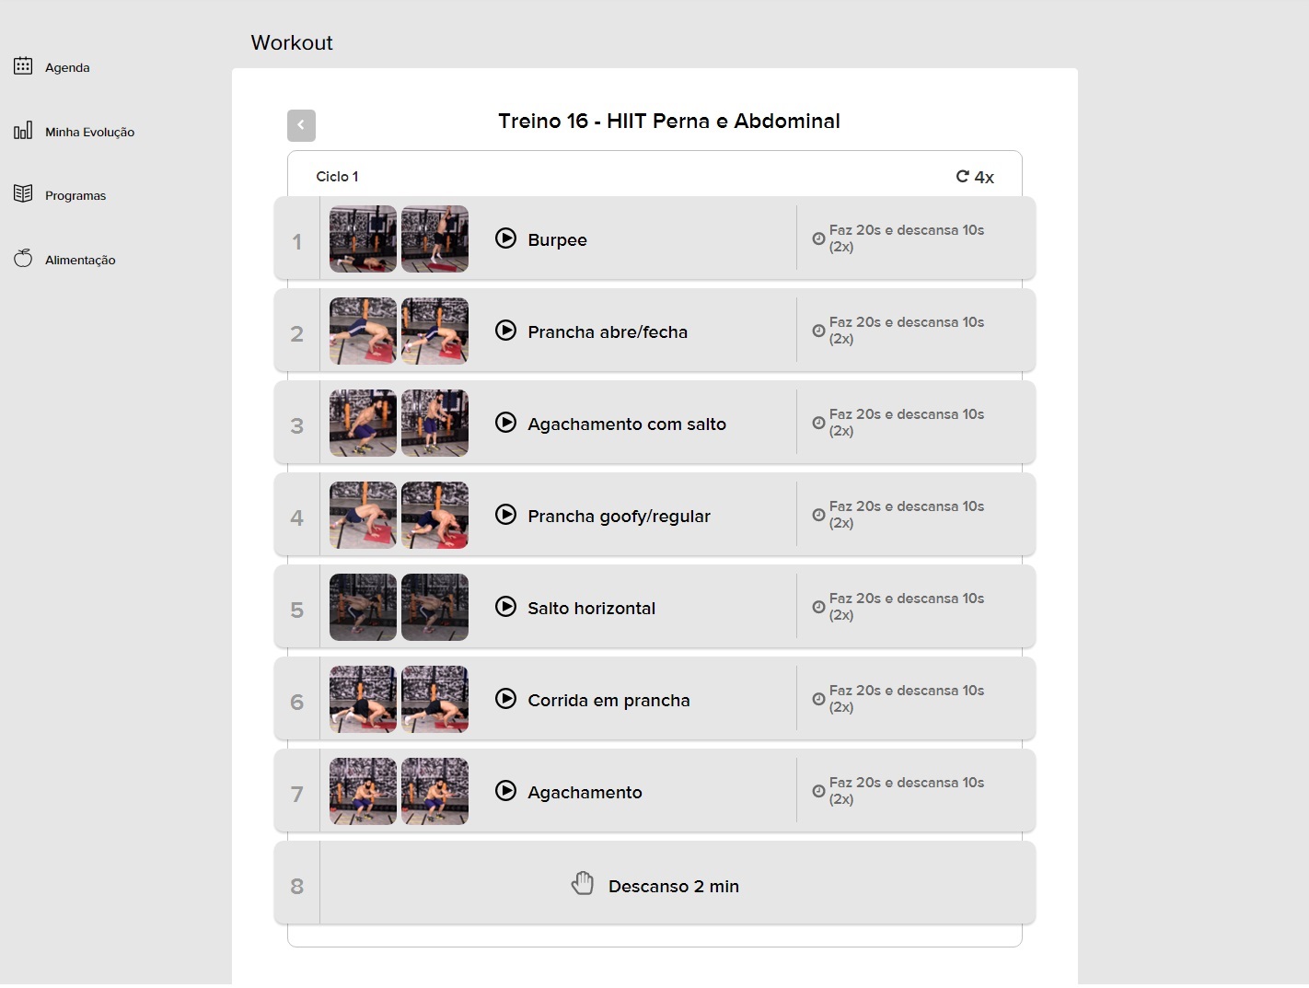The height and width of the screenshot is (988, 1309).
Task: Click clock icon in Agachamento row
Action: [818, 791]
